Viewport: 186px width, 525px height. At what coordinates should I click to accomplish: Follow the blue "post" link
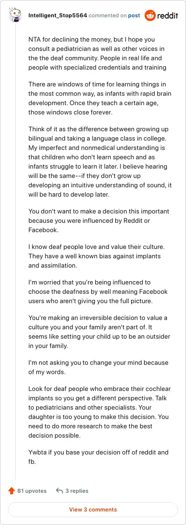134,16
